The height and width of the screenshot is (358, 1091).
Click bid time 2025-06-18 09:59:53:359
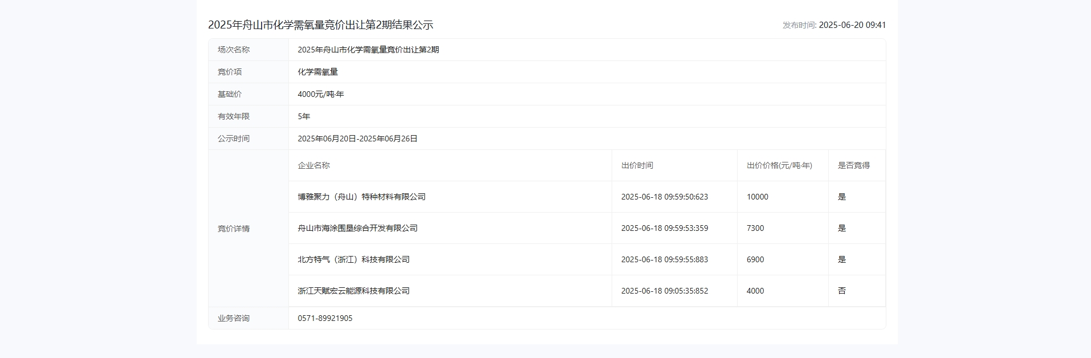pyautogui.click(x=665, y=228)
